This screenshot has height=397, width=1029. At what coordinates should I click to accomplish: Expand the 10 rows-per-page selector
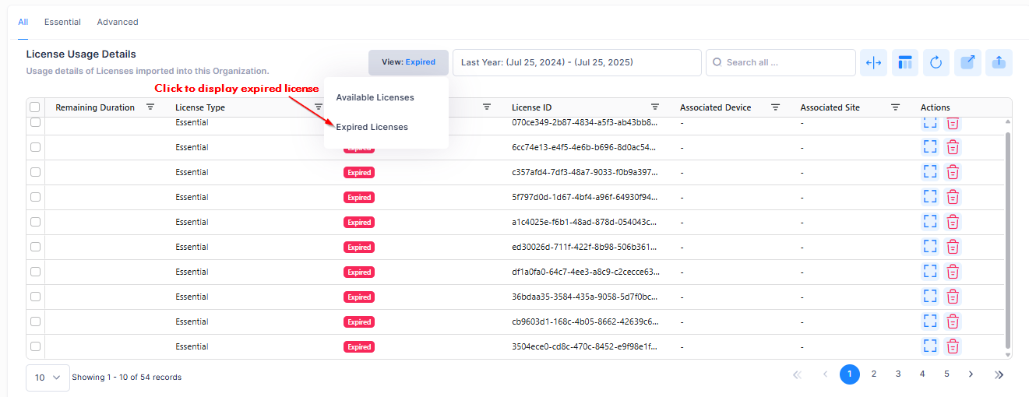tap(48, 378)
